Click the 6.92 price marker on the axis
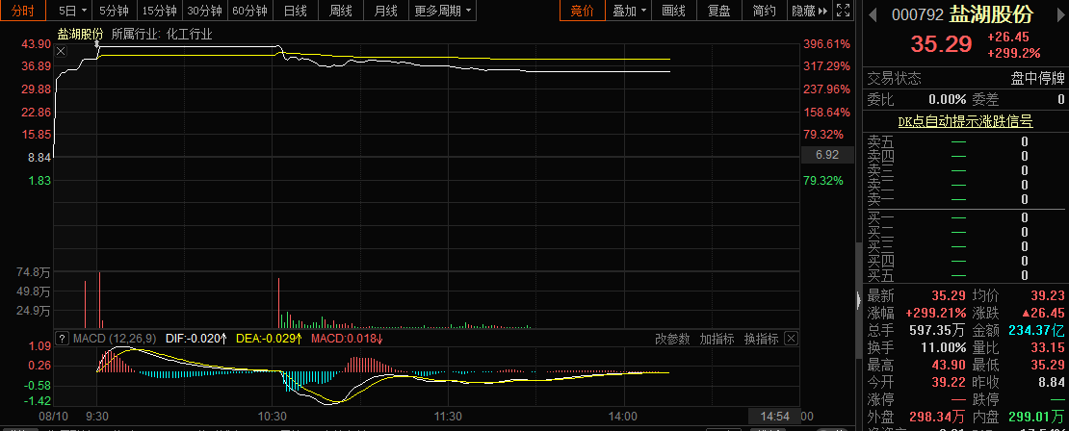 click(828, 155)
